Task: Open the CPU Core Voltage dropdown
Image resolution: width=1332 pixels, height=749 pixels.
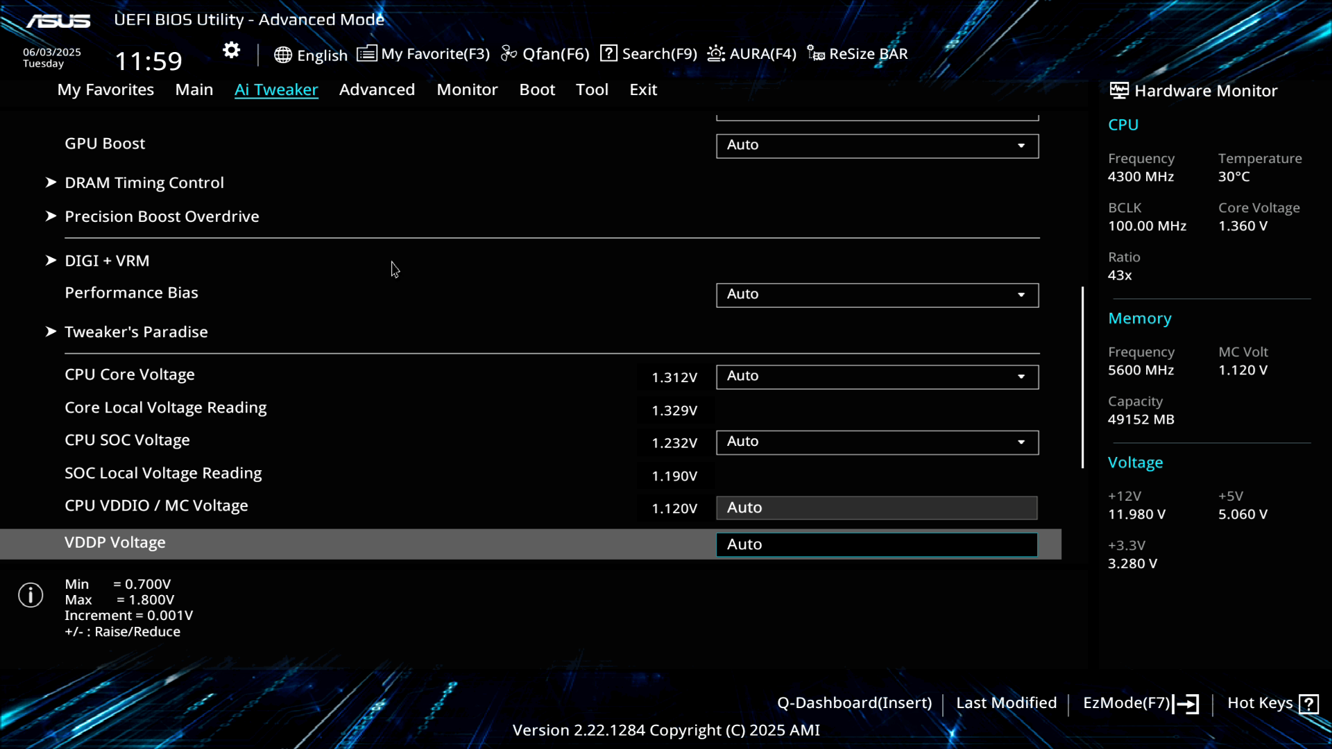Action: [x=877, y=377]
